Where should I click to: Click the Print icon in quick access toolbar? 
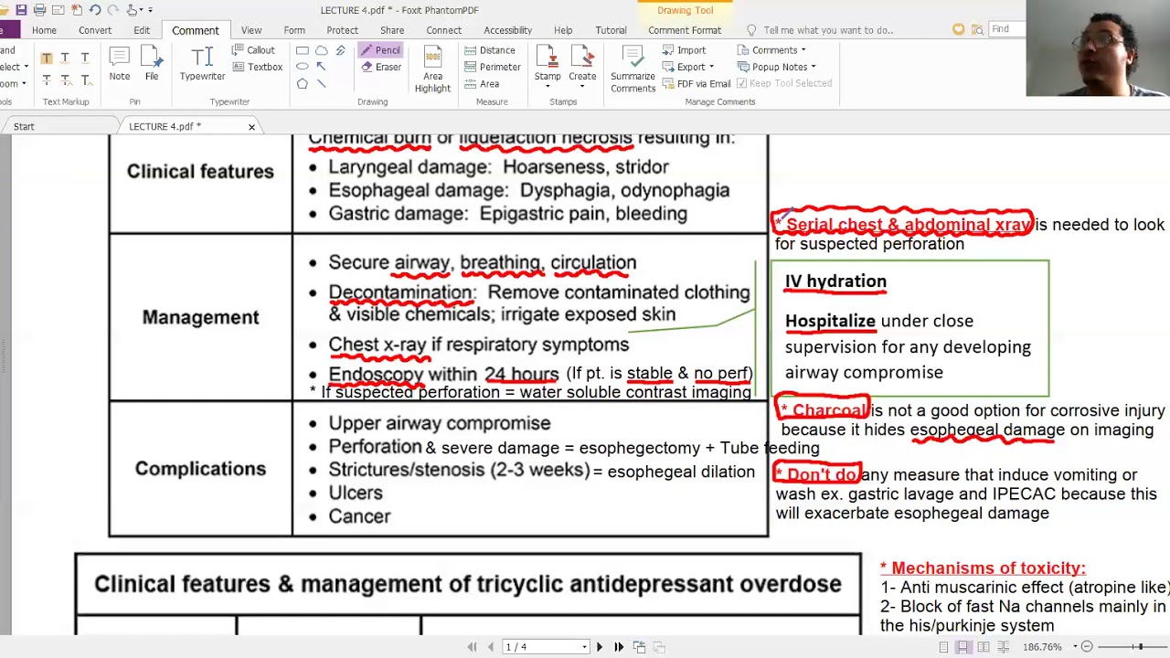point(39,10)
